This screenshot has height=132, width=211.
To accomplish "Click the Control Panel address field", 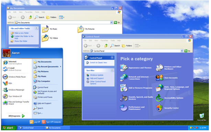I will 136,51.
